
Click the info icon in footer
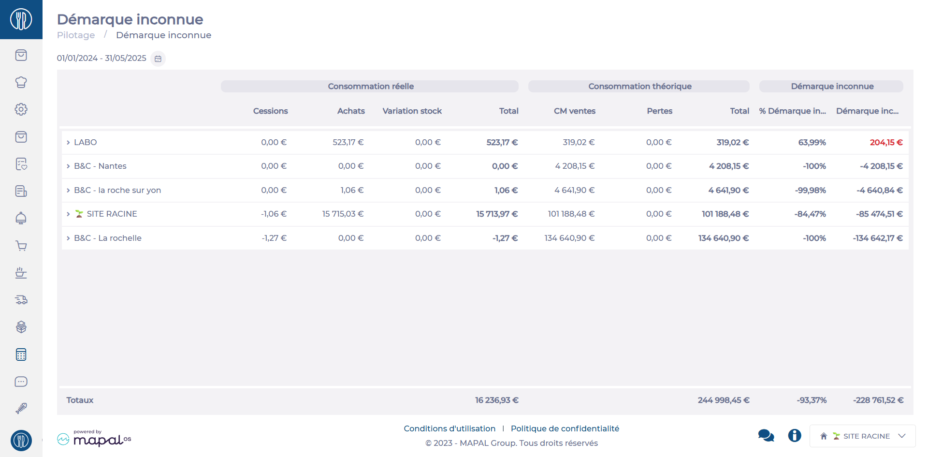(x=794, y=436)
